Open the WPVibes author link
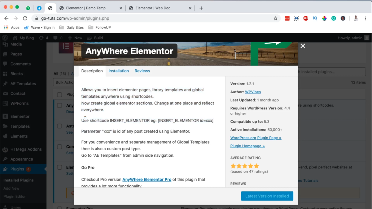This screenshot has width=372, height=209. click(x=253, y=92)
